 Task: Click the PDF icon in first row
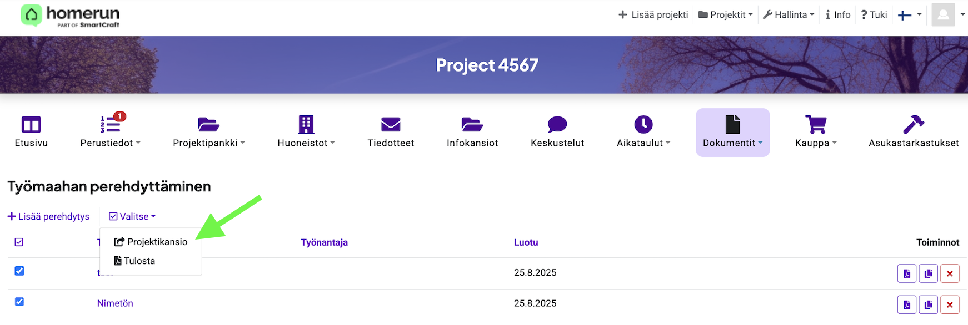pyautogui.click(x=906, y=273)
